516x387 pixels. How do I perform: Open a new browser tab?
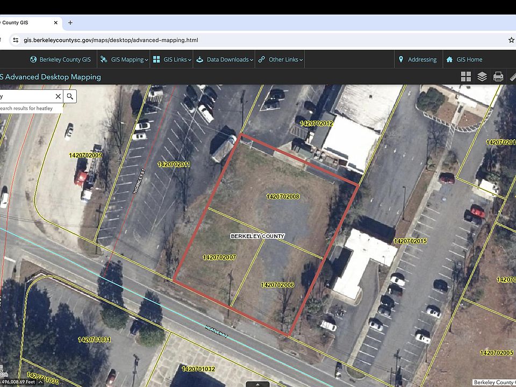pos(70,23)
